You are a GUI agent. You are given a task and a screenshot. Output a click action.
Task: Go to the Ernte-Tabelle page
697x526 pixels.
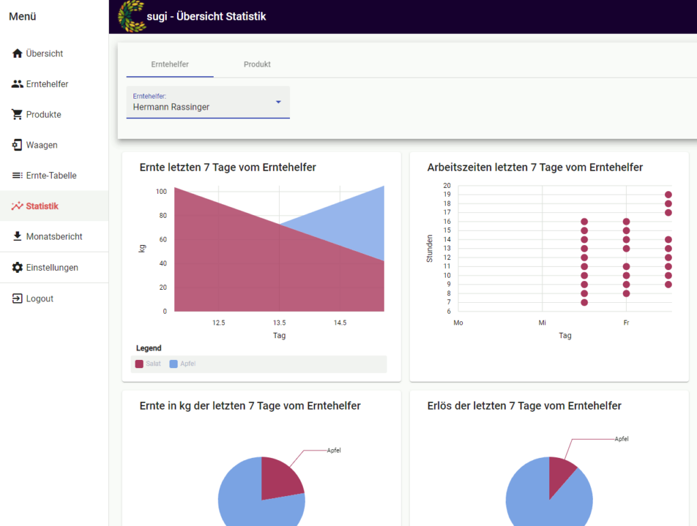pos(51,176)
